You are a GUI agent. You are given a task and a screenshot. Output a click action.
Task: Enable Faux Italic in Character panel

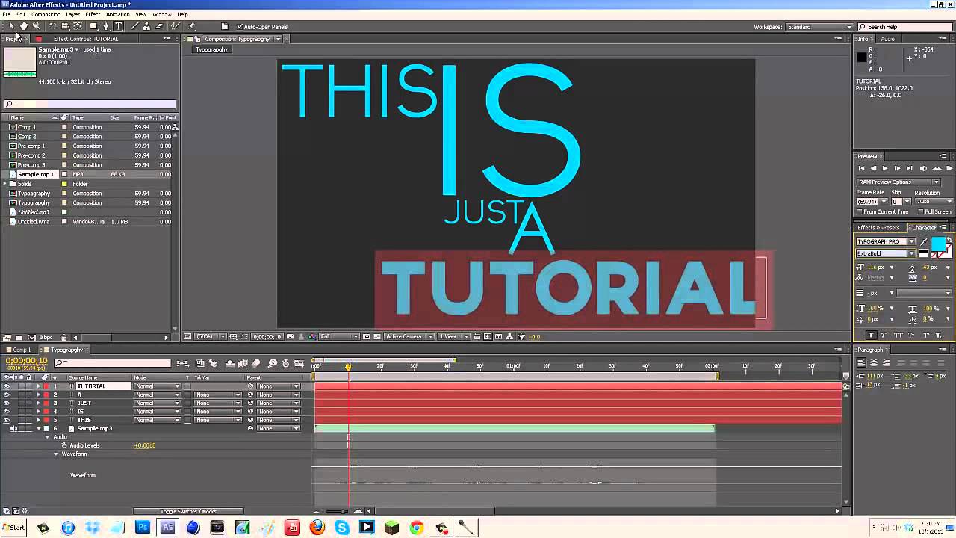[x=884, y=335]
